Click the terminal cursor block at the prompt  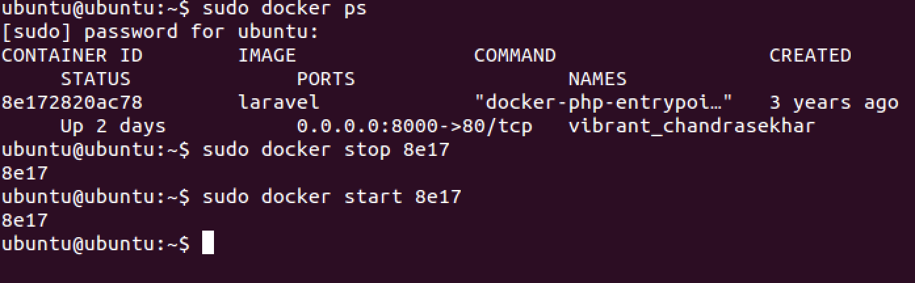click(x=207, y=244)
